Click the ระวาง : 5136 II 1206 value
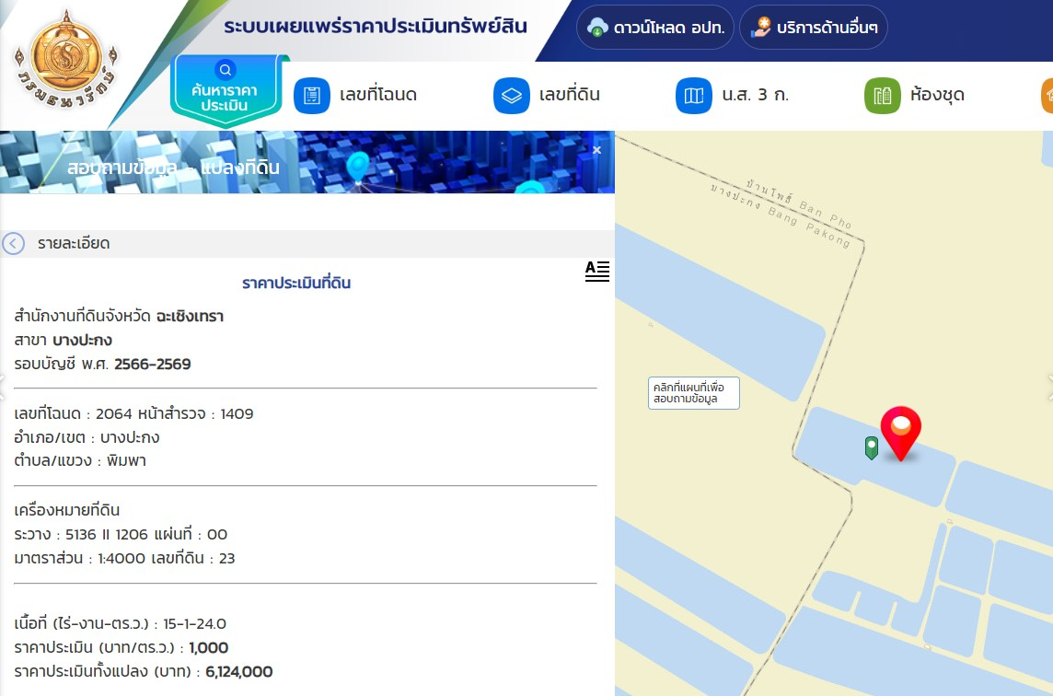Image resolution: width=1053 pixels, height=696 pixels. 81,534
